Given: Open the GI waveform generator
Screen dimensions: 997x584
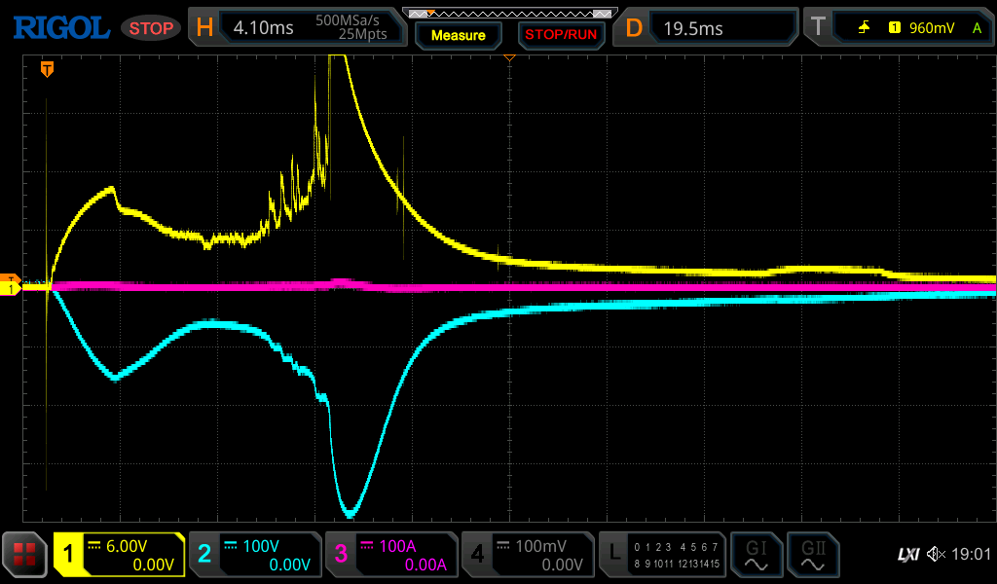Looking at the screenshot, I should 756,555.
